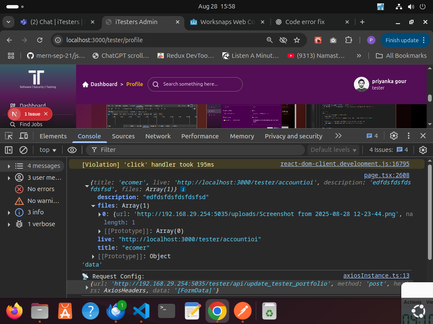Viewport: 433px width, 324px height.
Task: Click the Postman icon in dock
Action: (243, 311)
